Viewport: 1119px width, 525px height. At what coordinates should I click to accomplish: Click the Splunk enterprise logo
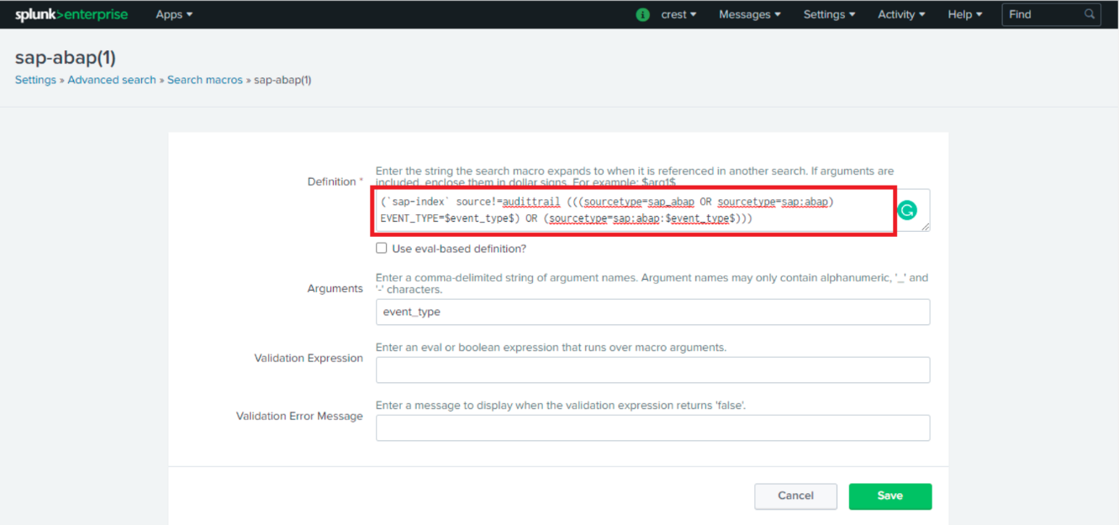(x=71, y=14)
